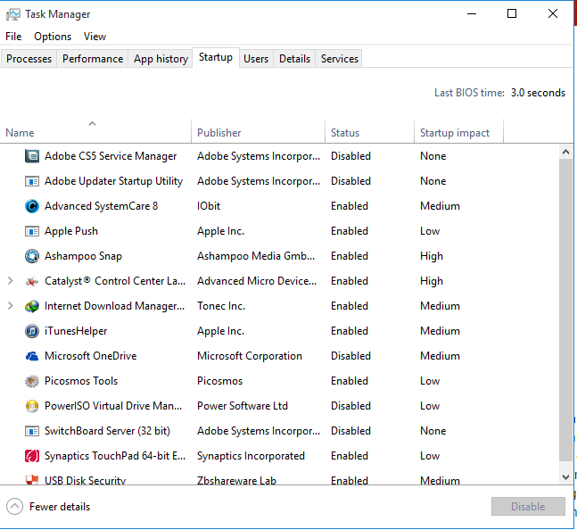The image size is (577, 530).
Task: Click the USB Disk Security icon
Action: click(32, 479)
